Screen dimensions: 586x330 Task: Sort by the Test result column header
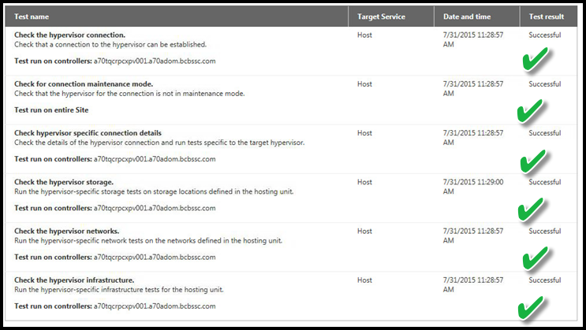point(548,17)
